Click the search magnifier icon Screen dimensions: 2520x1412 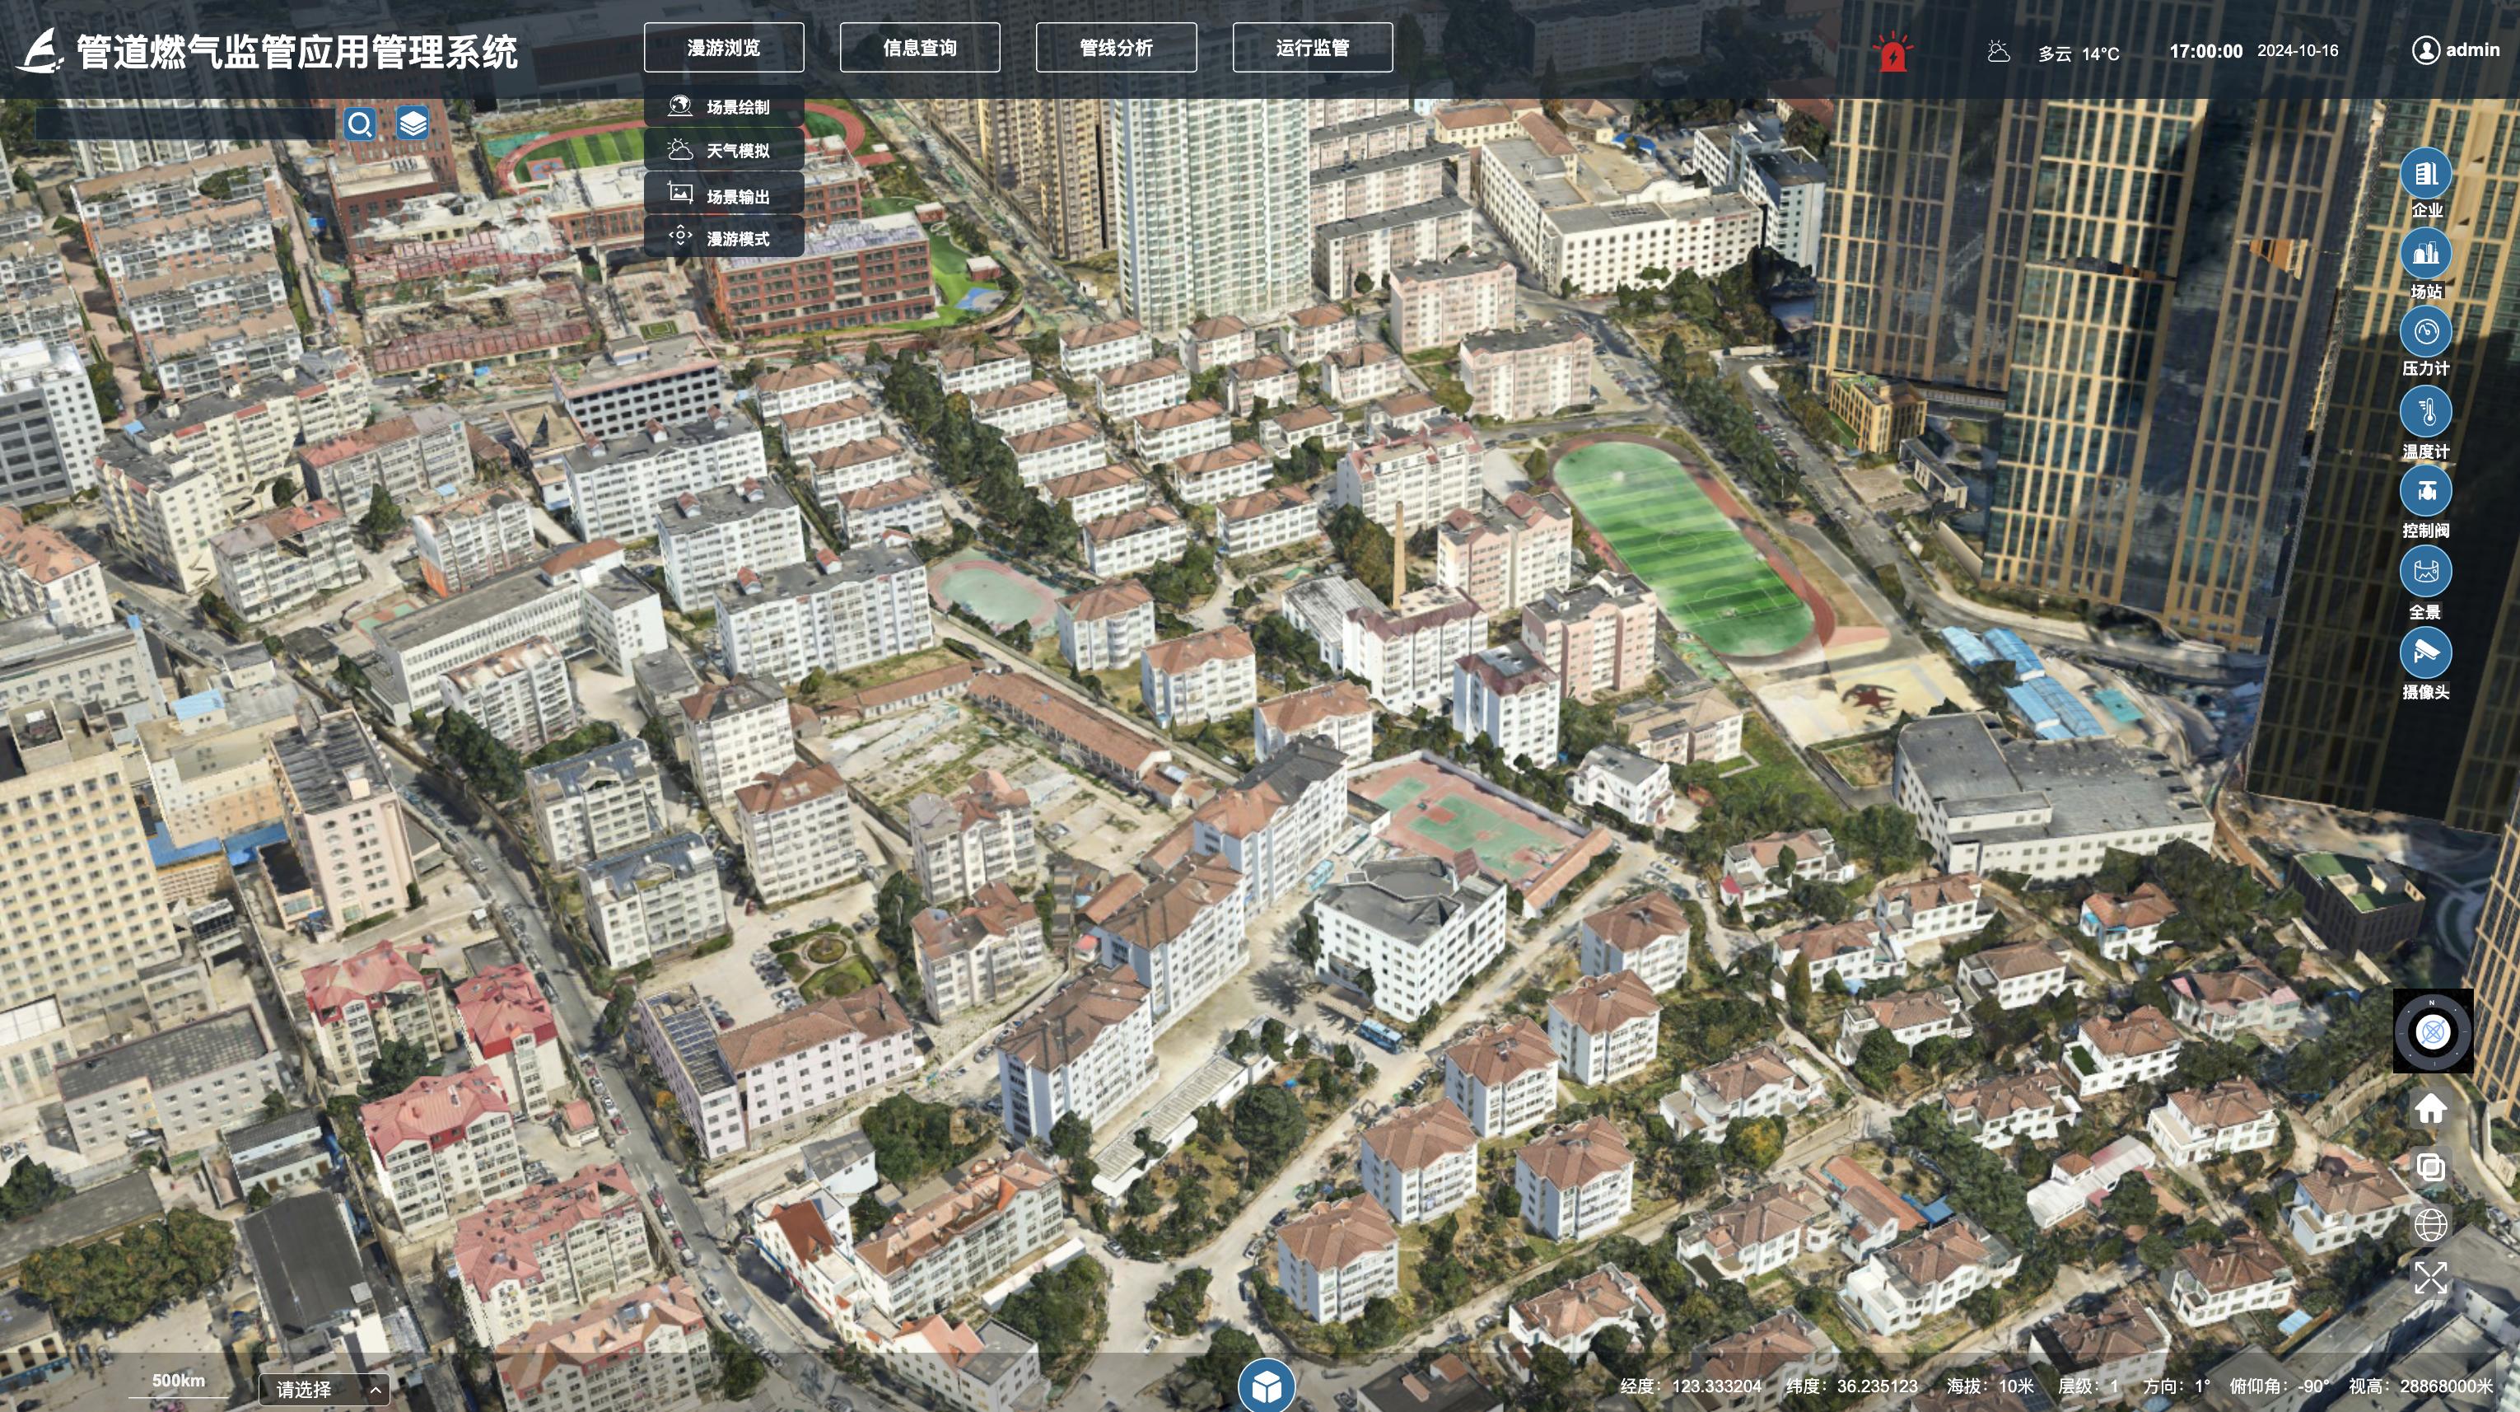click(x=360, y=124)
